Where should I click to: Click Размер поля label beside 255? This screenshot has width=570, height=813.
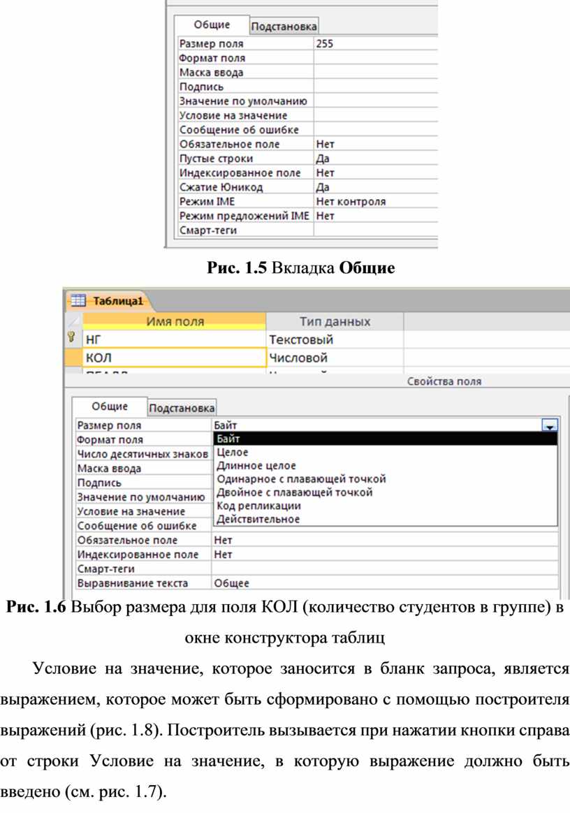tap(211, 43)
